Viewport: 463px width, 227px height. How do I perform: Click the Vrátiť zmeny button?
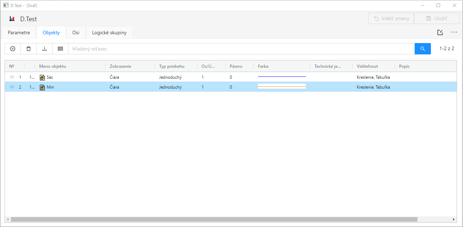click(x=391, y=18)
